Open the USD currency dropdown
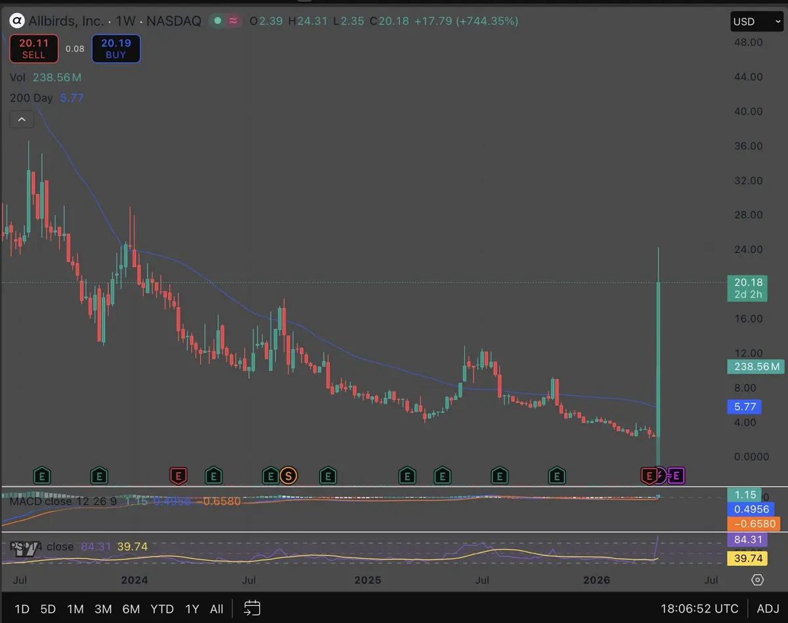 756,22
